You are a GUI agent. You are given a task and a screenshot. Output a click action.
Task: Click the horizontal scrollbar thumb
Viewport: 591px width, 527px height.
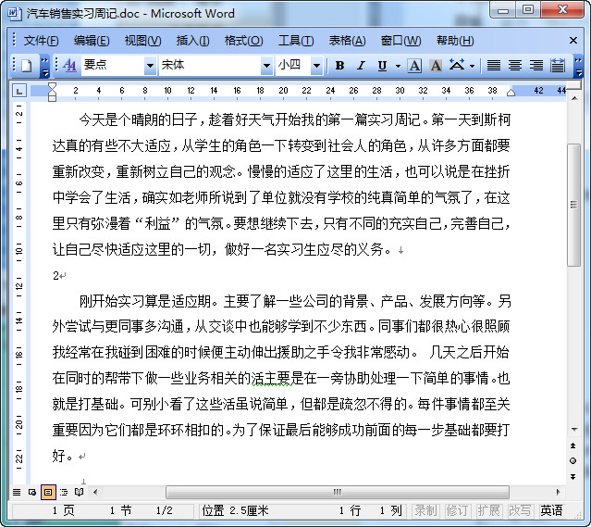tap(338, 492)
